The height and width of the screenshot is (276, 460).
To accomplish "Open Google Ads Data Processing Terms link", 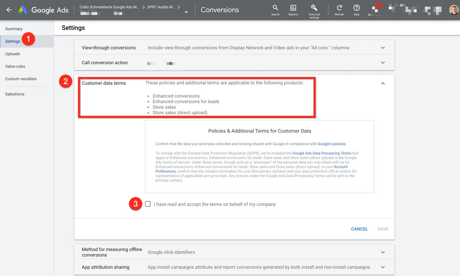I will [x=322, y=153].
